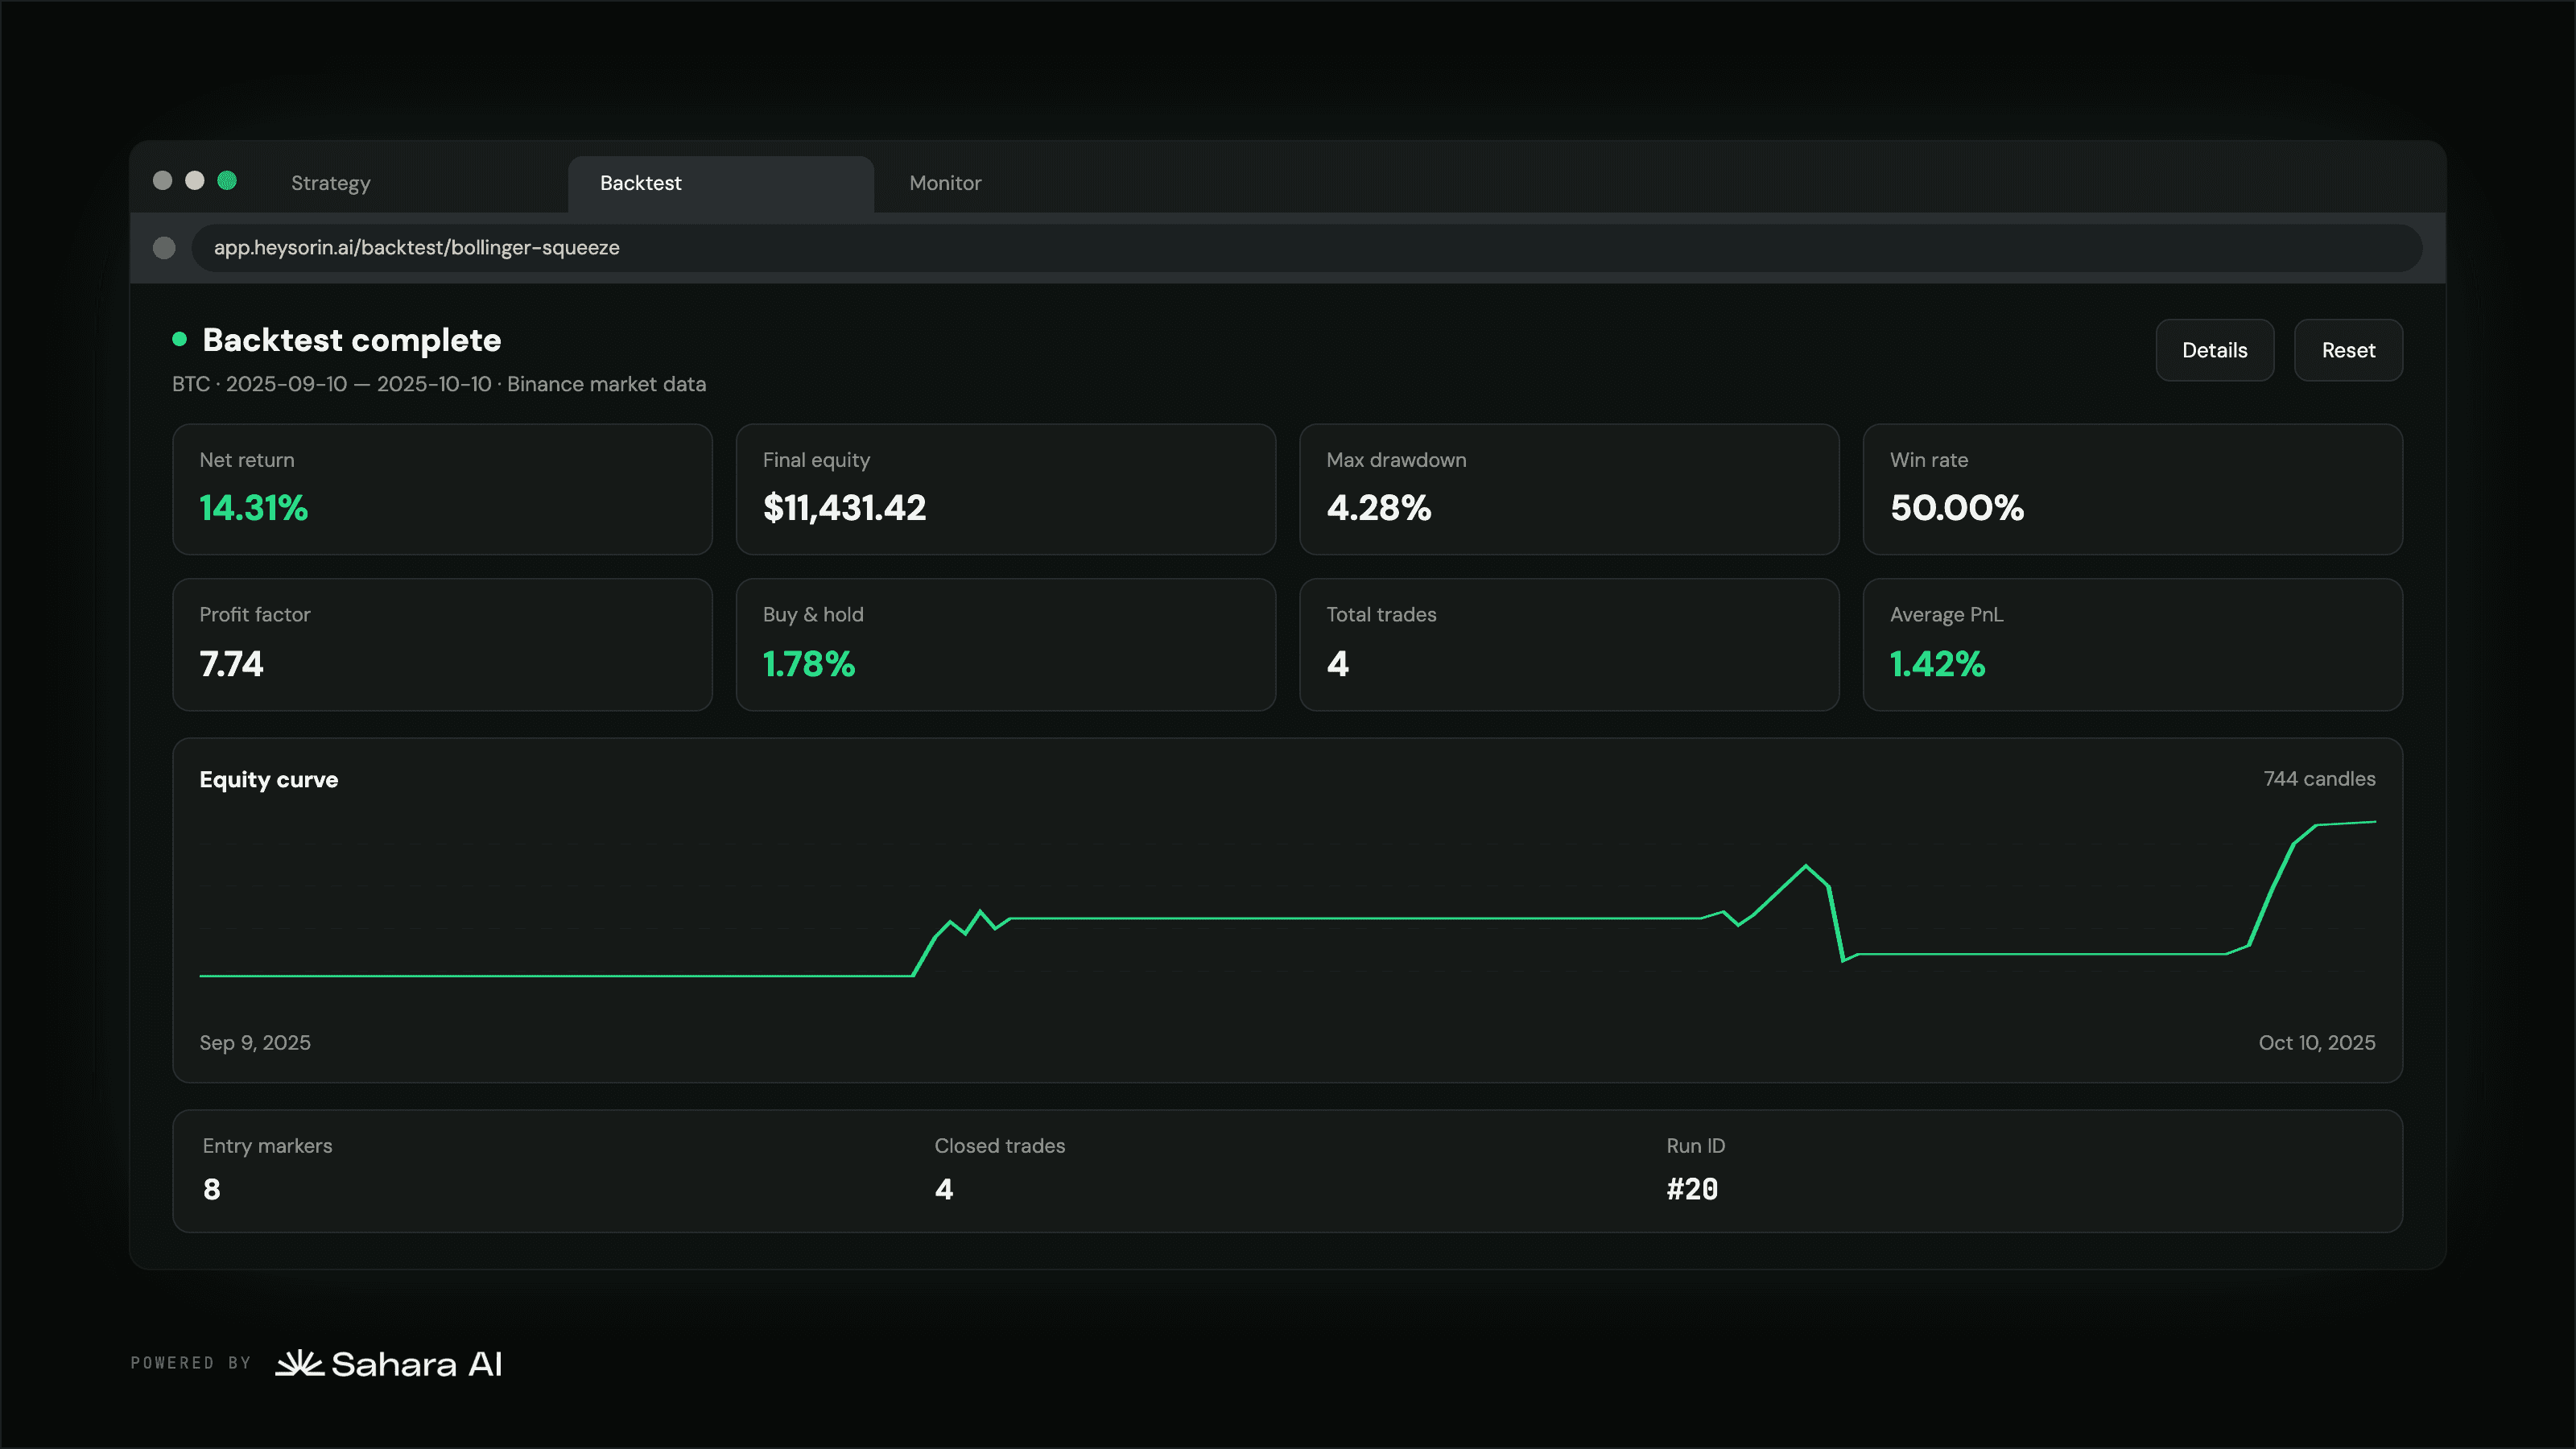Click the Backtest complete heading
Viewport: 2576px width, 1449px height.
[351, 340]
